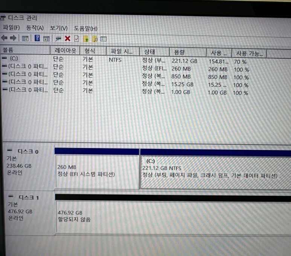Click the Back arrow toolbar icon
This screenshot has width=291, height=256.
tap(5, 38)
